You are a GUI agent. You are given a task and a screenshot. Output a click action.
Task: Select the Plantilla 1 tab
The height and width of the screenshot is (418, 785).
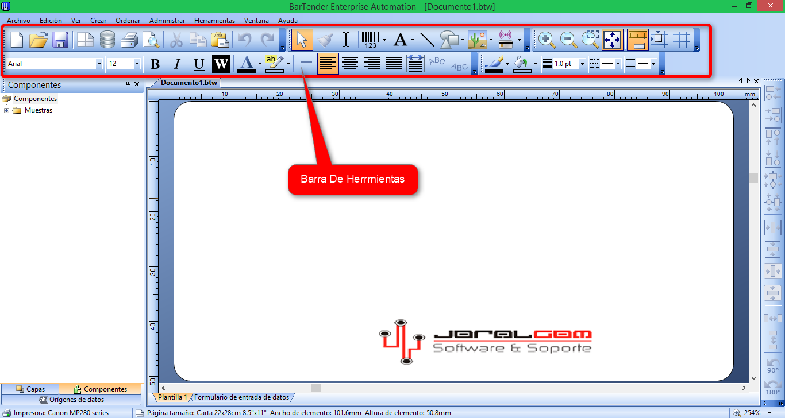click(171, 397)
